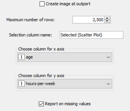Open the x axis column dropdown showing age

[65, 57]
